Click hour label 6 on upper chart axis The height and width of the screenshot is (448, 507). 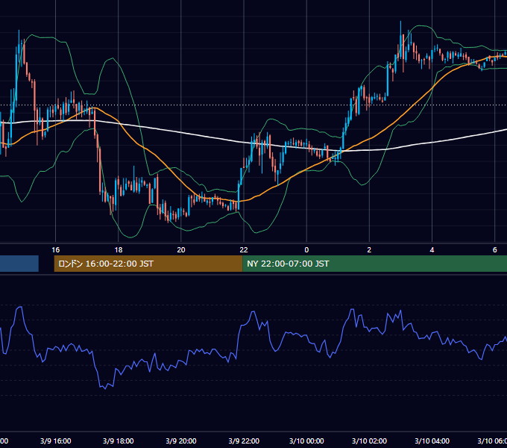pos(495,249)
